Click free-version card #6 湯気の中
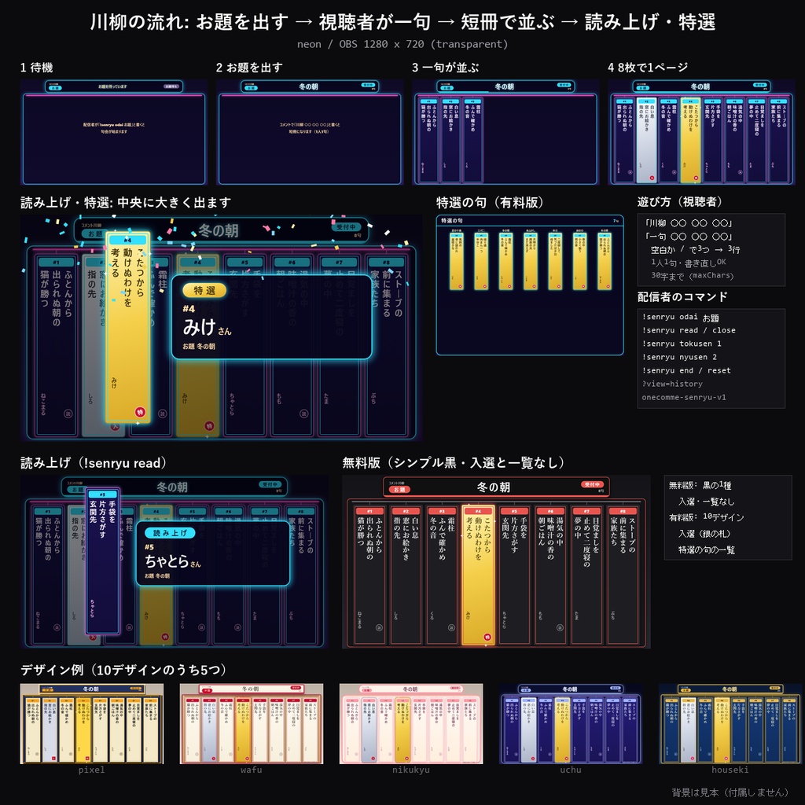Viewport: 805px width, 805px height. (x=550, y=575)
